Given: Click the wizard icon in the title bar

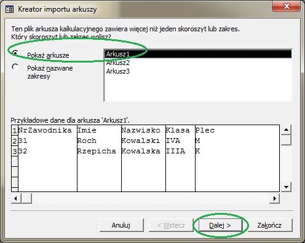Looking at the screenshot, I should pyautogui.click(x=9, y=9).
